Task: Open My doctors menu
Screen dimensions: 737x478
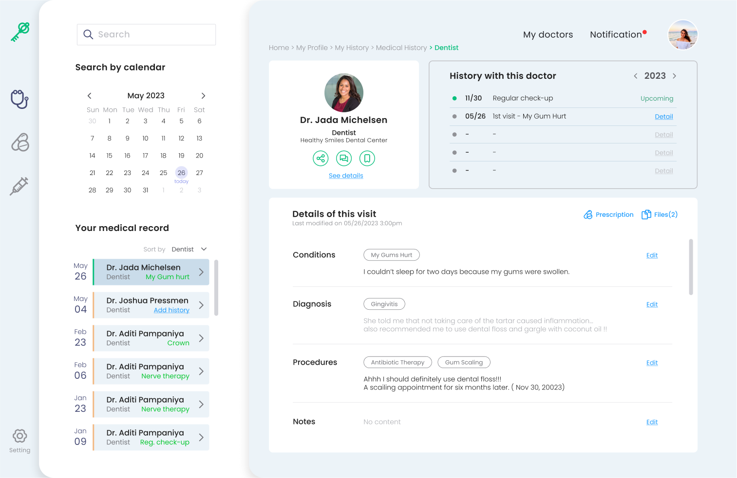Action: (x=548, y=35)
